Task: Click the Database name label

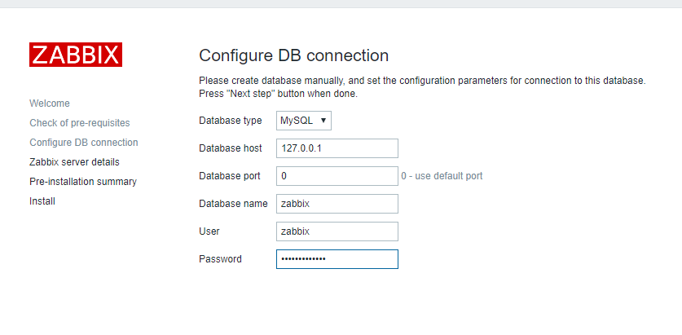Action: [233, 204]
